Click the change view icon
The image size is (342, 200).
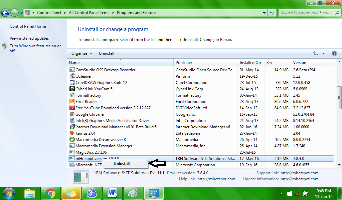tap(315, 53)
